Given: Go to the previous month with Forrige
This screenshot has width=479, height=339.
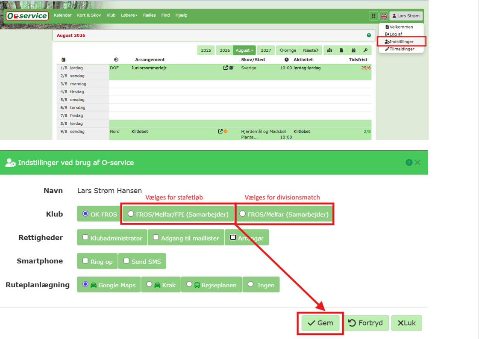Looking at the screenshot, I should pyautogui.click(x=288, y=50).
